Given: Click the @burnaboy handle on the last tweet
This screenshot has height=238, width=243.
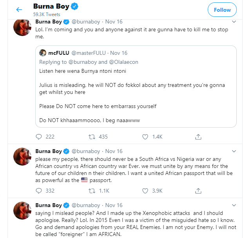Looking at the screenshot, I should pyautogui.click(x=86, y=205).
